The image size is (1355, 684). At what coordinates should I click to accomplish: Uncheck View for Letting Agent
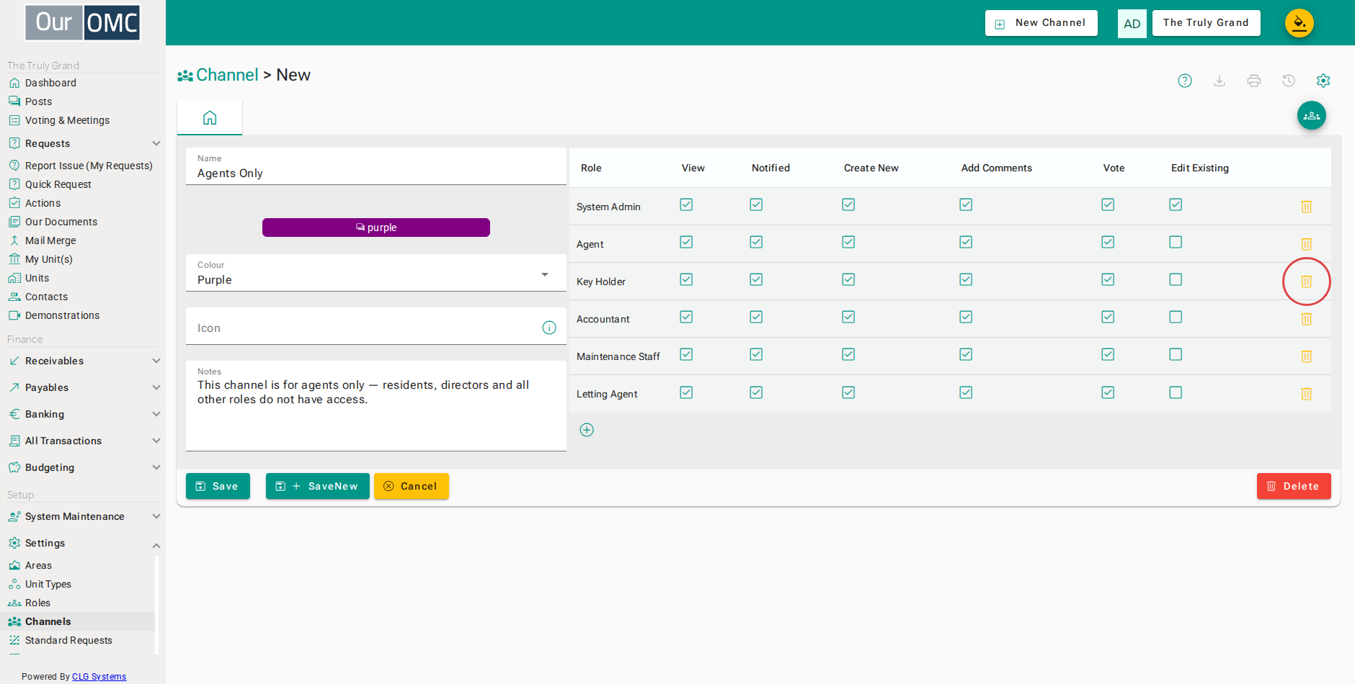click(x=686, y=392)
